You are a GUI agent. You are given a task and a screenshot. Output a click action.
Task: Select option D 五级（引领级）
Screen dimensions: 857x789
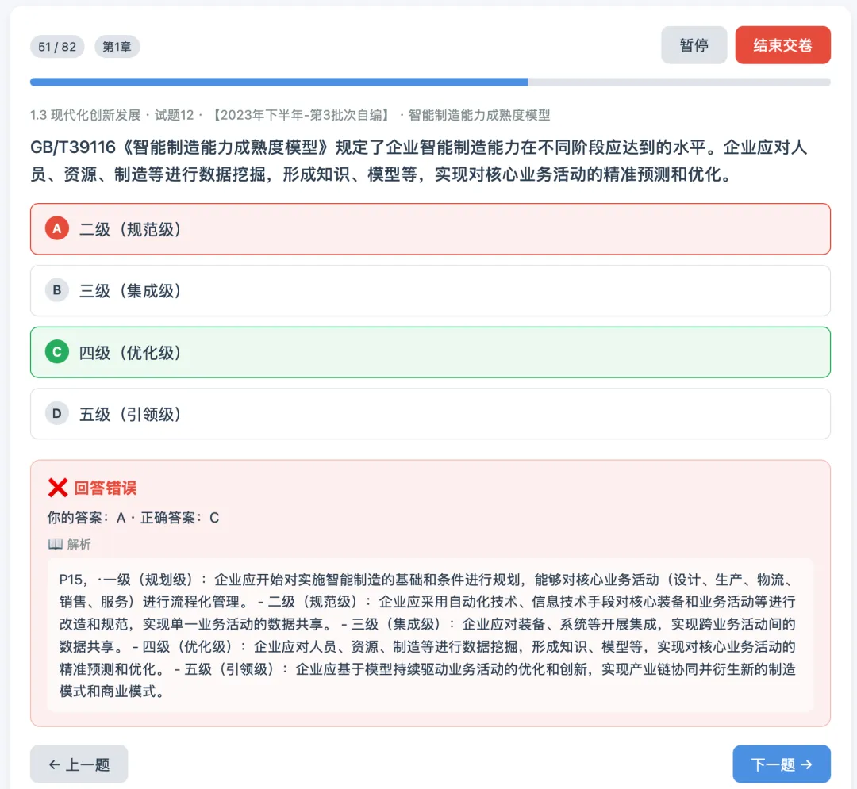(430, 414)
